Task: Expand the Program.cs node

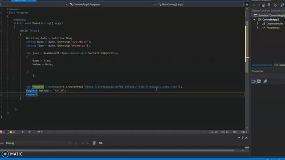Action: [x=257, y=28]
